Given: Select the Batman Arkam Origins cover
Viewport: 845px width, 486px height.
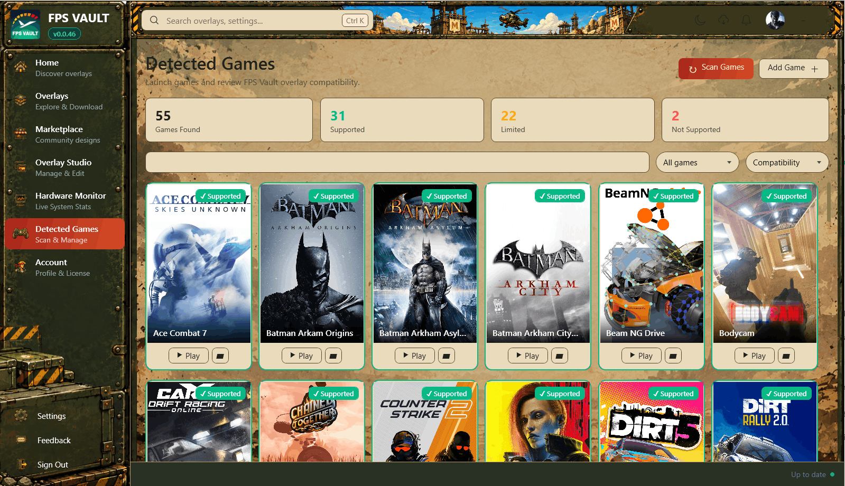Looking at the screenshot, I should point(312,263).
